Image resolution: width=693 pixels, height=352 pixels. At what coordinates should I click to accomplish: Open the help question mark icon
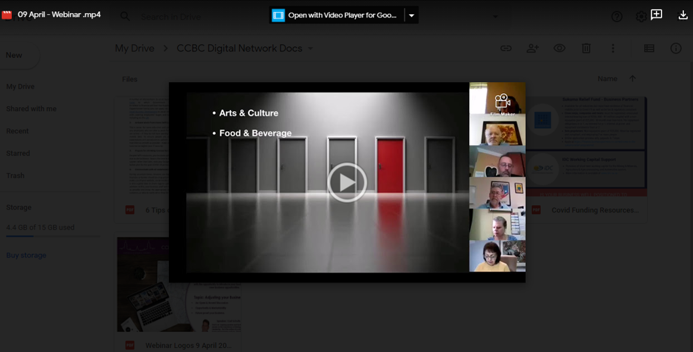[x=617, y=17]
